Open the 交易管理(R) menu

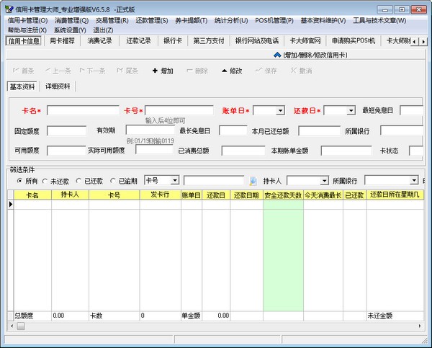click(x=112, y=20)
